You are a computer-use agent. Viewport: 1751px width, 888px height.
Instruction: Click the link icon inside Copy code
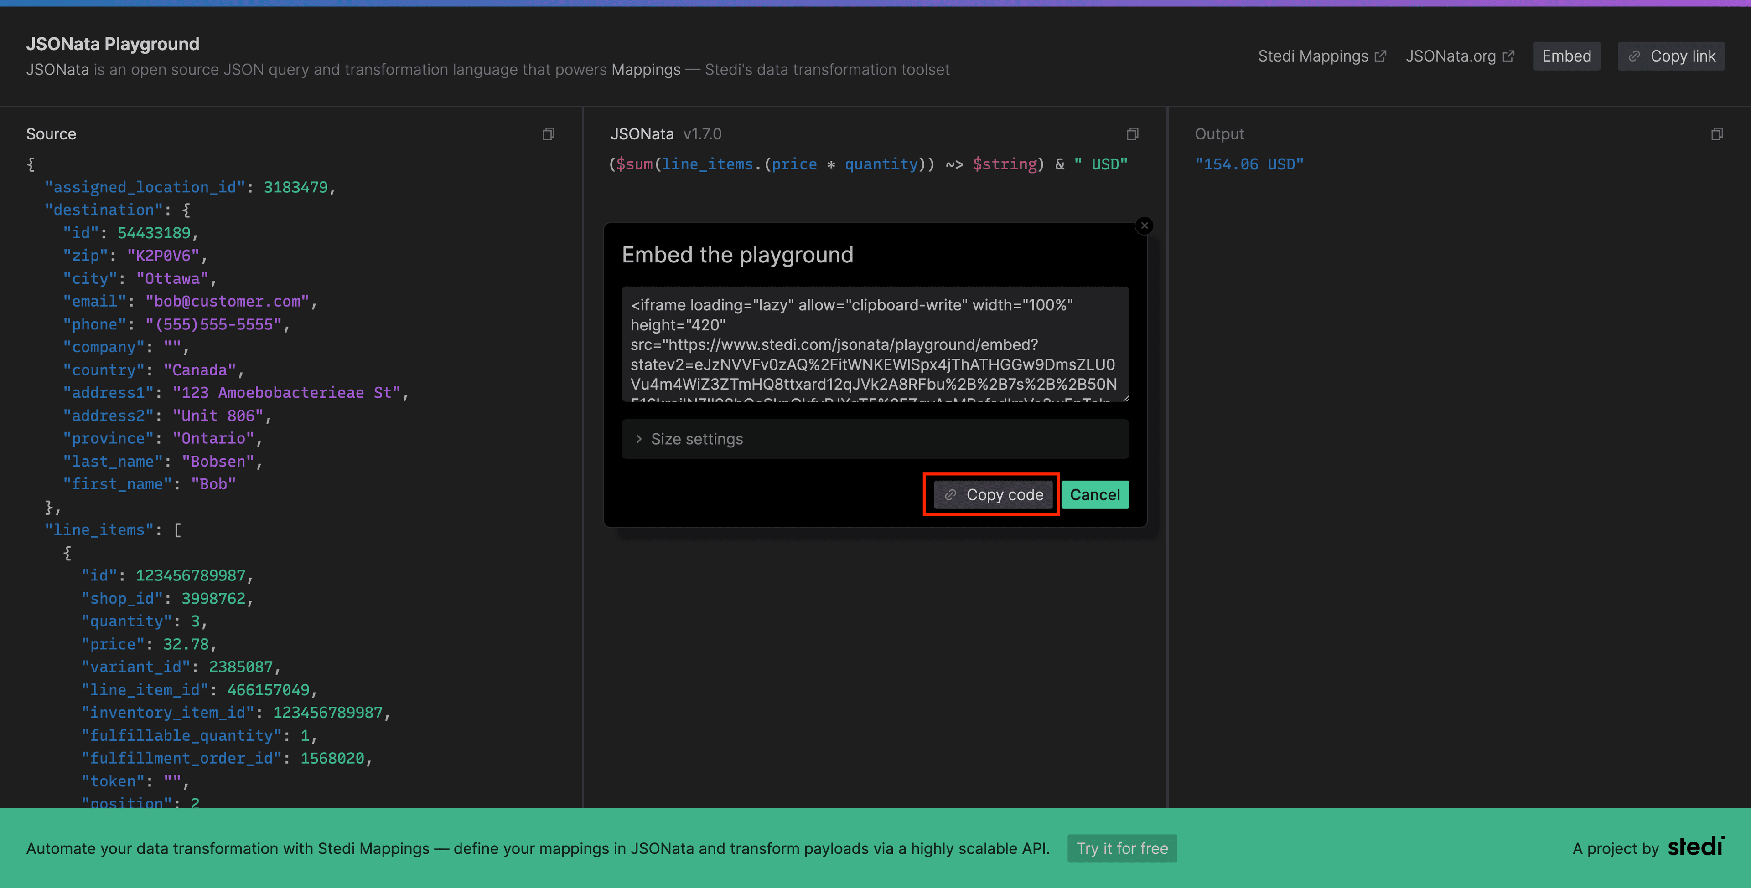(951, 495)
